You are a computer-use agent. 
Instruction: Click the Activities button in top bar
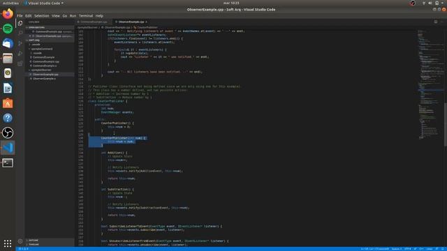pos(10,3)
